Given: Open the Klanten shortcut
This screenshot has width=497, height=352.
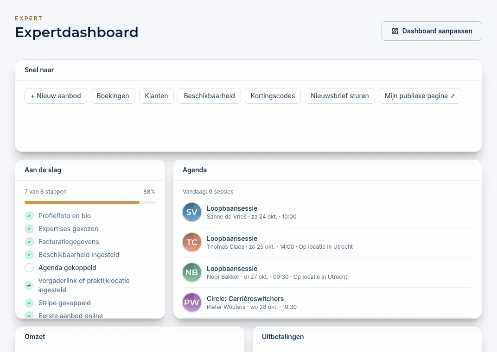Looking at the screenshot, I should pos(156,96).
